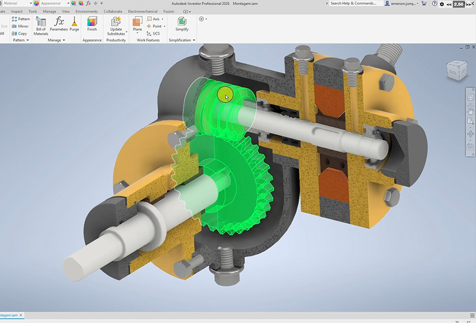The width and height of the screenshot is (476, 323).
Task: Click Update Substitutes button
Action: [116, 25]
